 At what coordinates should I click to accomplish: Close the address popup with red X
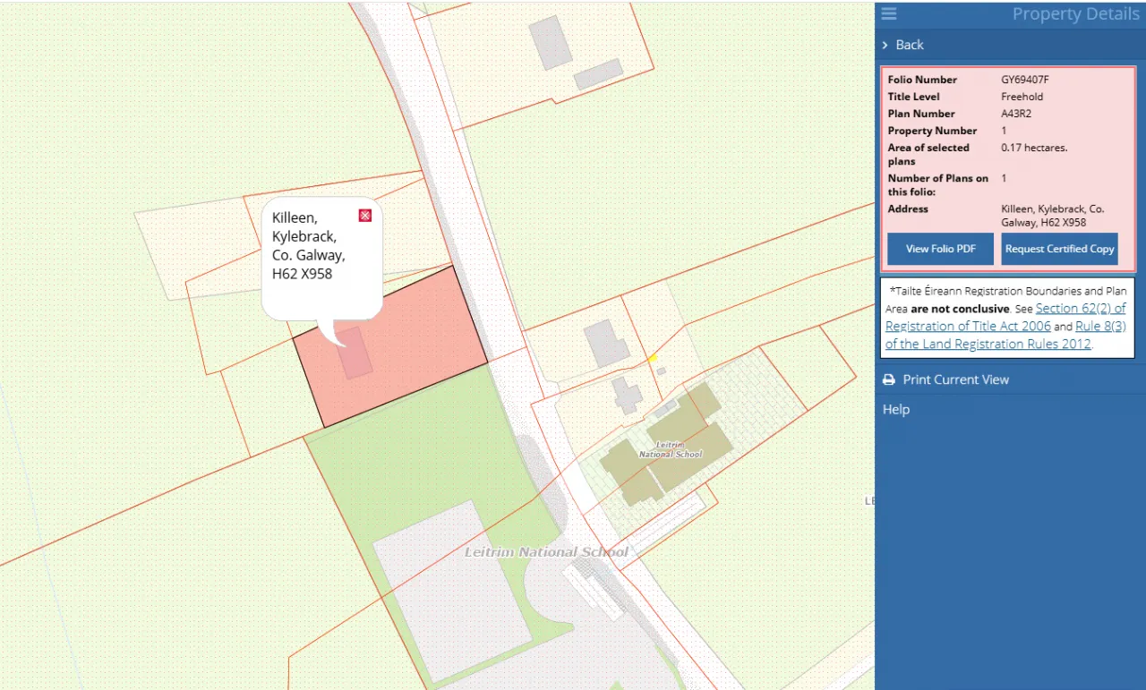point(364,216)
